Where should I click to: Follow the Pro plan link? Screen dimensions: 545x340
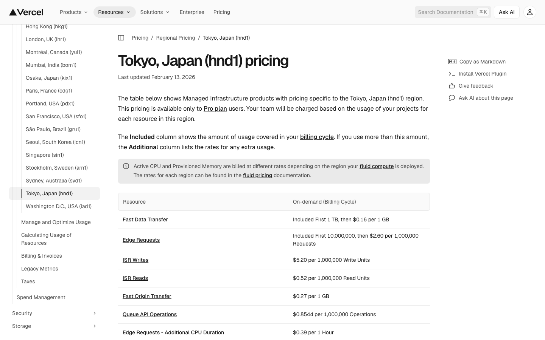pos(215,108)
